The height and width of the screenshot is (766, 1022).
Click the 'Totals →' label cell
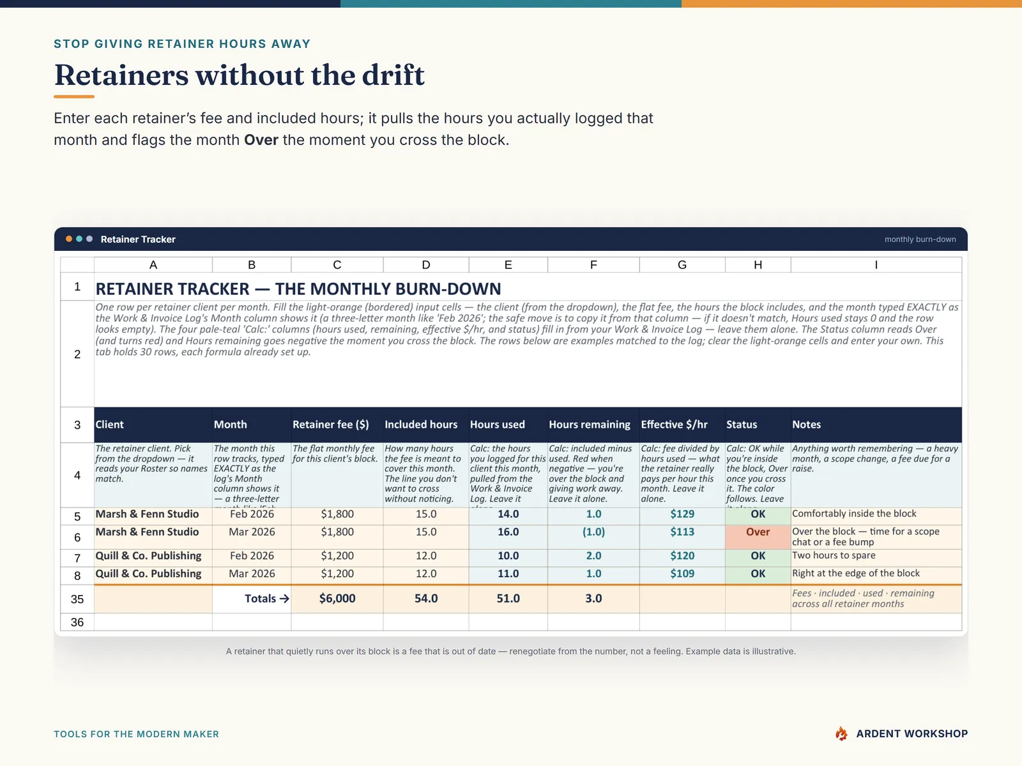click(x=252, y=599)
